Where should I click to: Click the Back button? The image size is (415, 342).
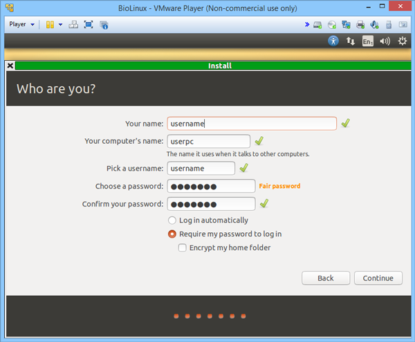tap(326, 278)
